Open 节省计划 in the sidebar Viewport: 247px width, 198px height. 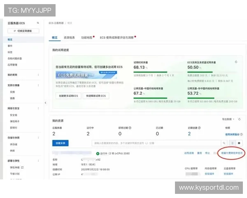pyautogui.click(x=15, y=174)
